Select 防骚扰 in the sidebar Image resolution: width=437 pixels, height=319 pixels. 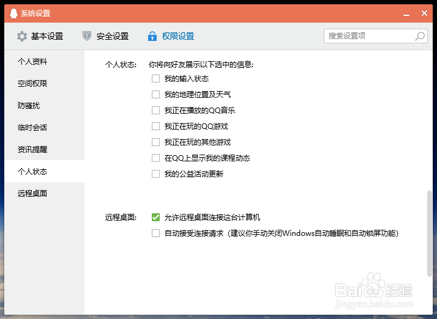click(x=44, y=105)
